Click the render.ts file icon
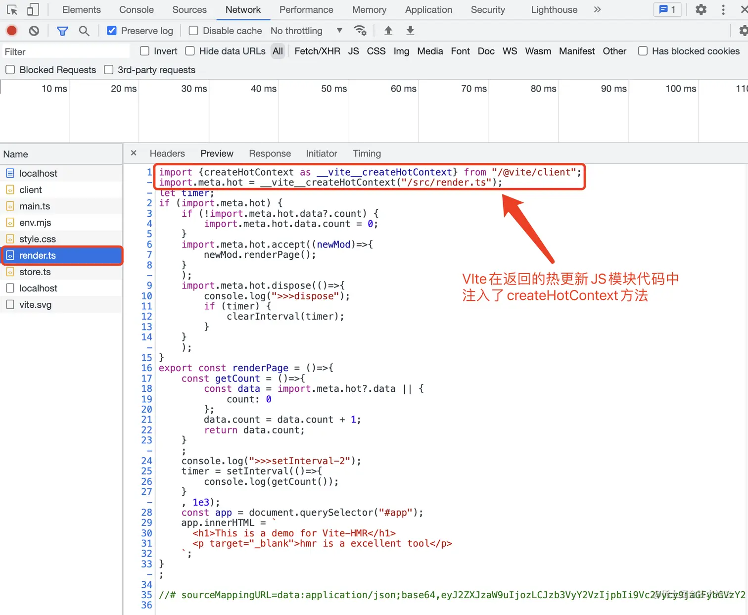 point(10,255)
